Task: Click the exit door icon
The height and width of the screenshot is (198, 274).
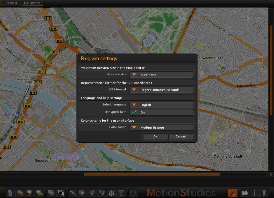Action: point(264,193)
